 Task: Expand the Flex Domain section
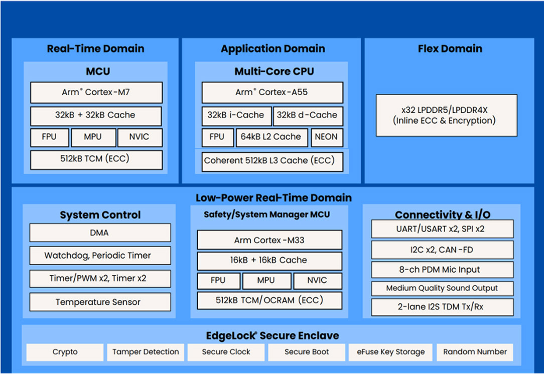pos(450,49)
